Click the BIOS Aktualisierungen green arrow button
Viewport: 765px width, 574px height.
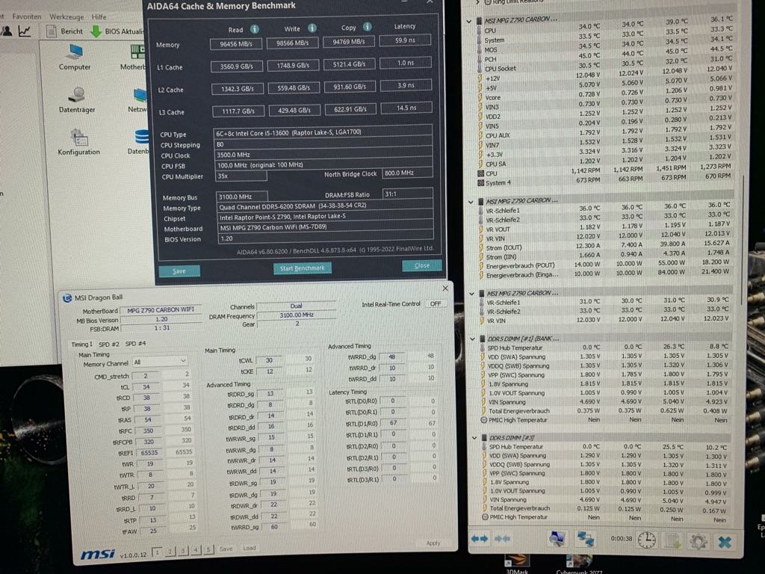117,31
